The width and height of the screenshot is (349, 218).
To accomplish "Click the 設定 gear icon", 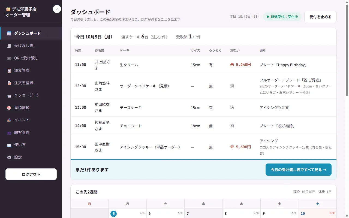I will [x=9, y=158].
